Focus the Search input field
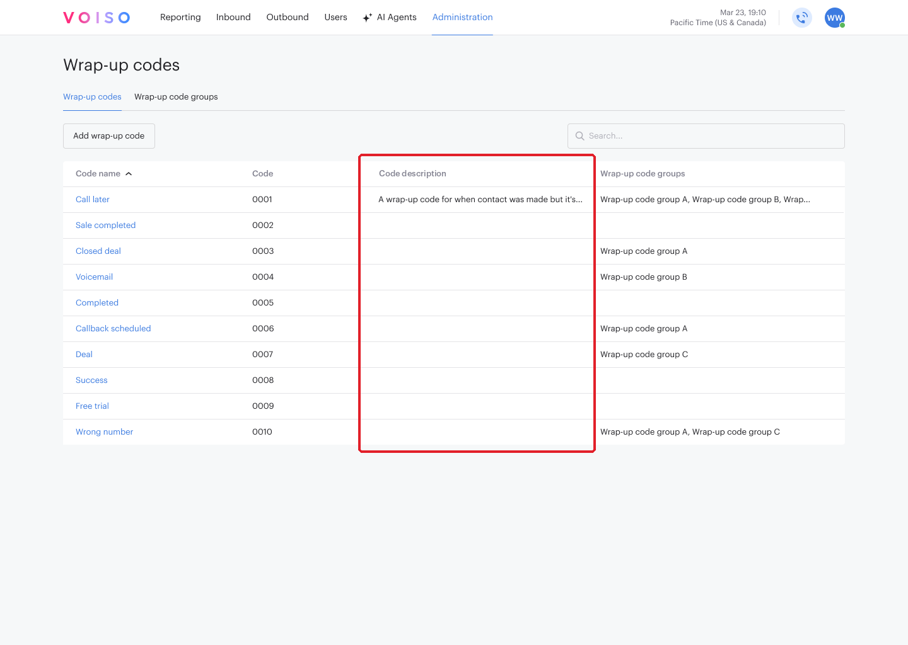 [706, 136]
